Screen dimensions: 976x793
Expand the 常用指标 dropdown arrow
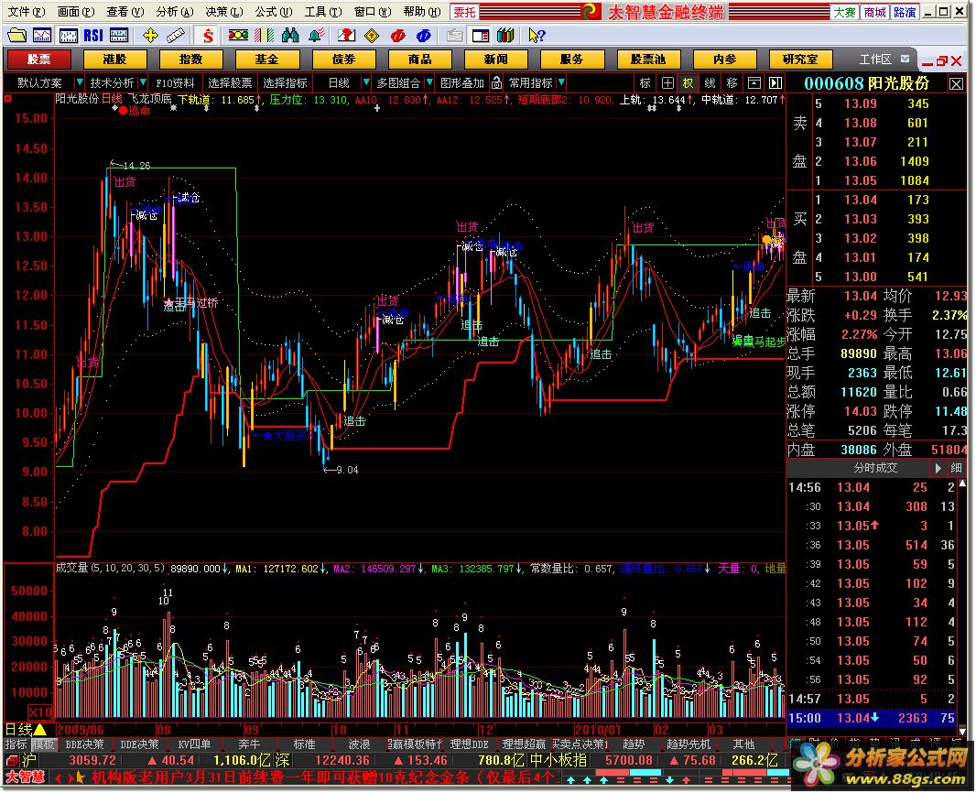click(x=561, y=82)
